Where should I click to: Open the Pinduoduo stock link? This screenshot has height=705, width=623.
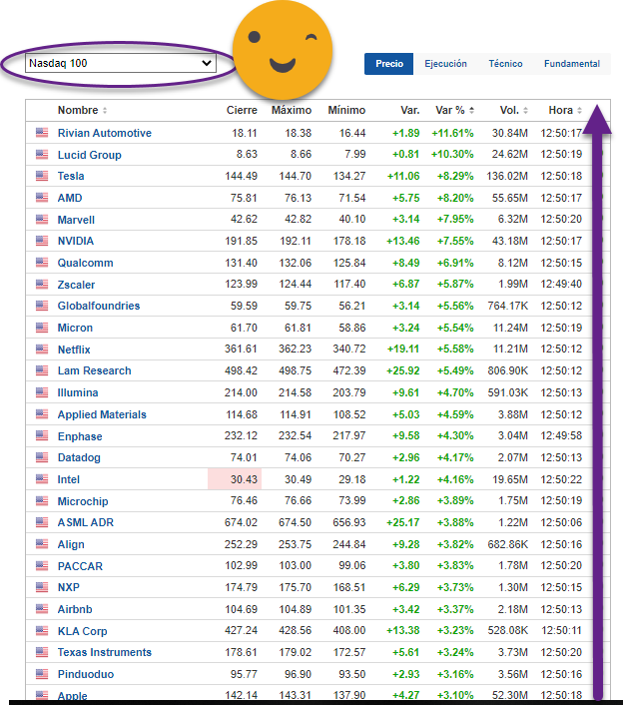(x=86, y=674)
